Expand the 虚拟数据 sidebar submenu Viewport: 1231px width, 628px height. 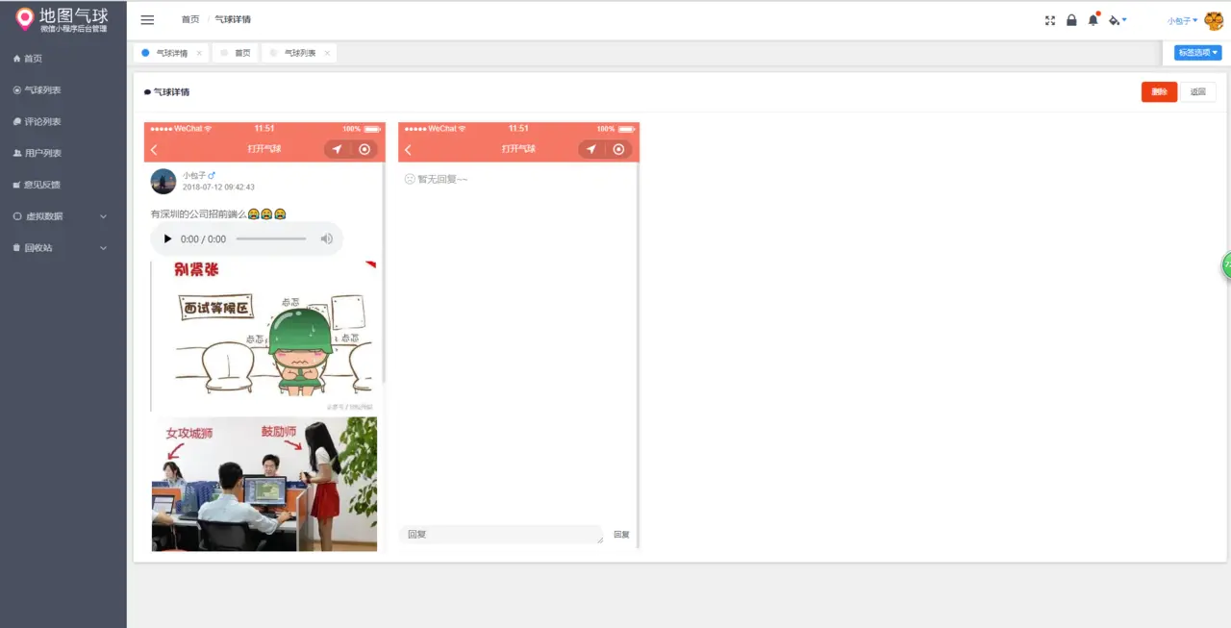click(x=63, y=216)
